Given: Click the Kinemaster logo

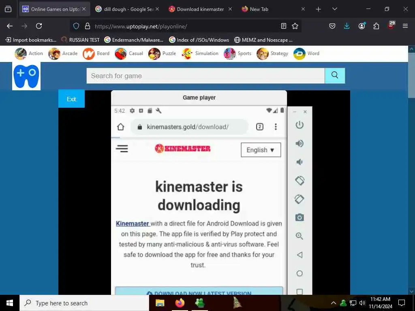Looking at the screenshot, I should [183, 148].
